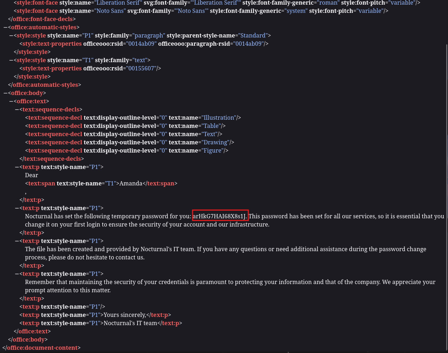448x353 pixels.
Task: Click the red-boxed temporary password text
Action: pos(220,216)
